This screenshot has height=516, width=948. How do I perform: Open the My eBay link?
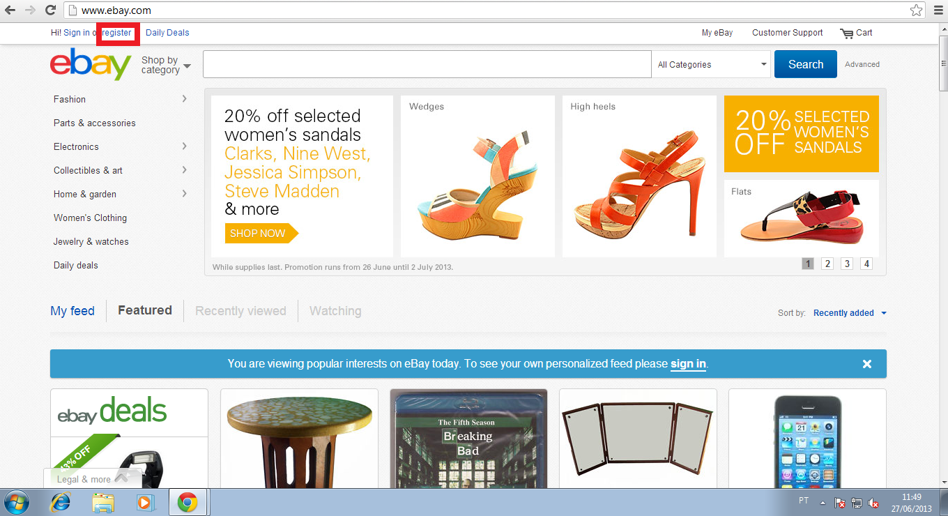click(x=717, y=33)
